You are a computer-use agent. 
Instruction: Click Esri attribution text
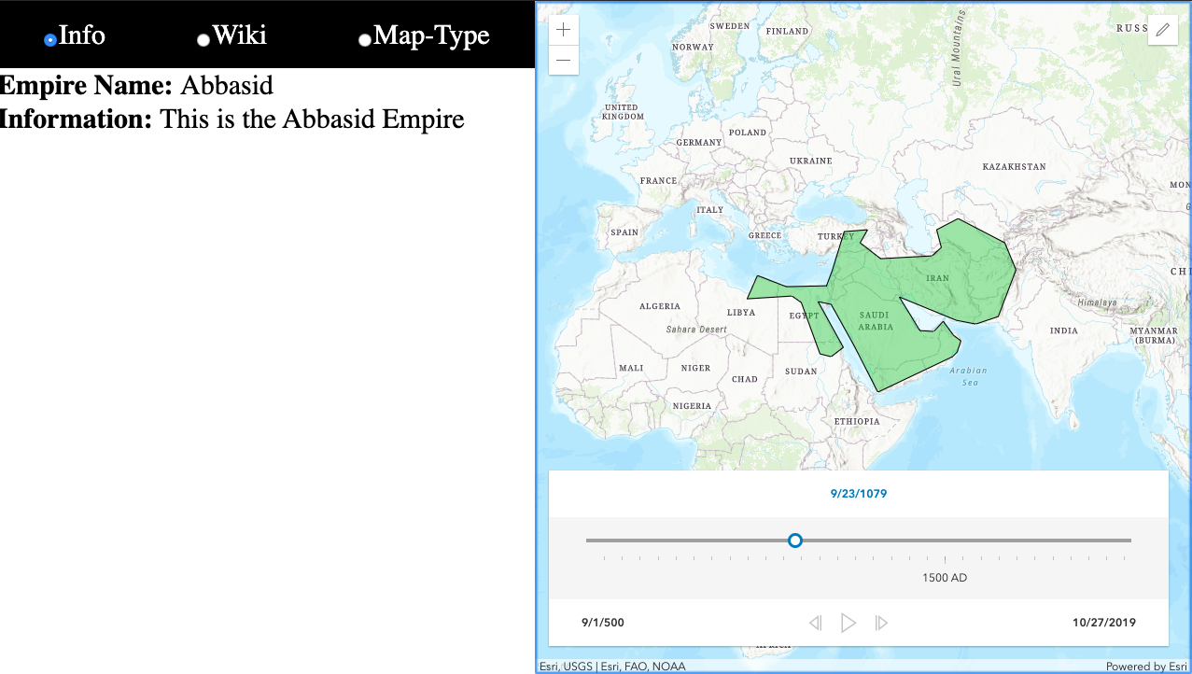(x=612, y=667)
